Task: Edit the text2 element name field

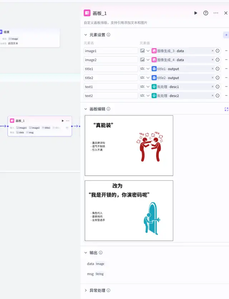Action: click(x=111, y=96)
